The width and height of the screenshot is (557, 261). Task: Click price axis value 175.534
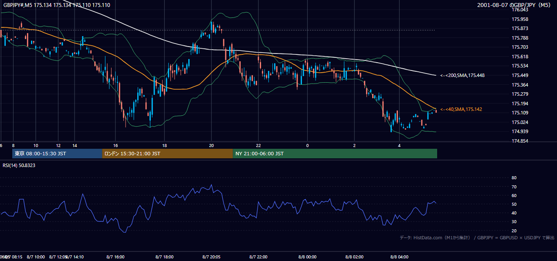[520, 66]
